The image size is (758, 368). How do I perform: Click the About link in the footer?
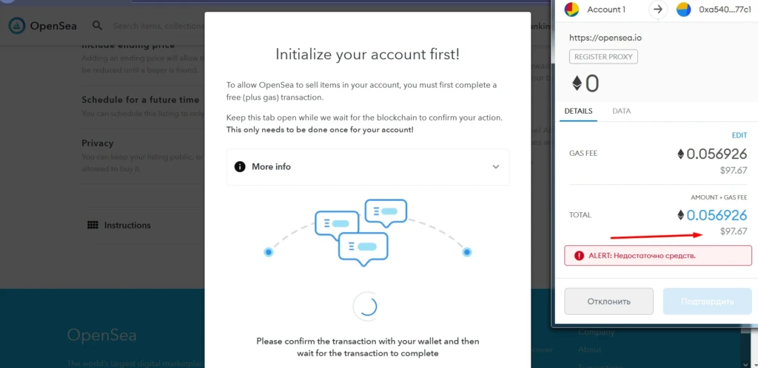590,350
